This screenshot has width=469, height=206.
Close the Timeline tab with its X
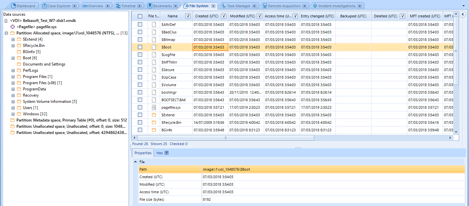[140, 6]
